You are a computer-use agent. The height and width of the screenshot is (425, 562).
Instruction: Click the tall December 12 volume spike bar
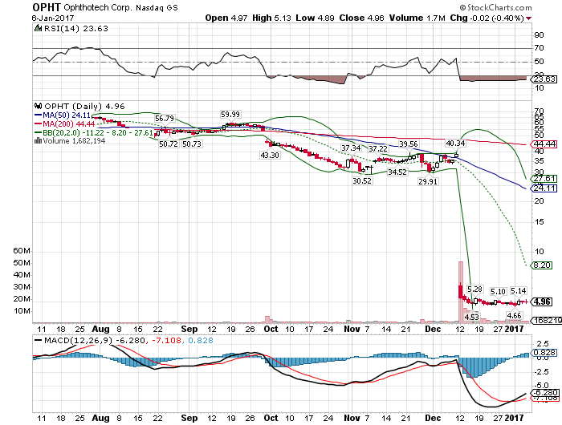click(x=461, y=292)
